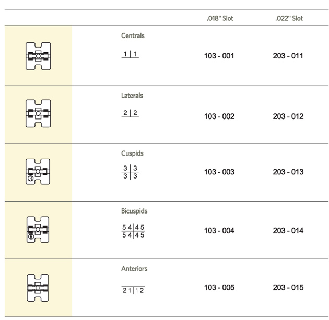Click the Anteriors bracket diagram icon
Viewport: 329px width, 320px height.
(38, 288)
